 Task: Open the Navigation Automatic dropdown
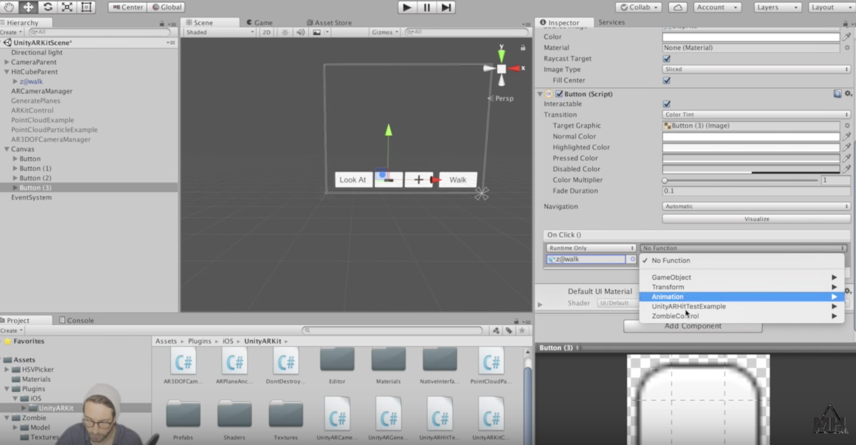pos(756,206)
